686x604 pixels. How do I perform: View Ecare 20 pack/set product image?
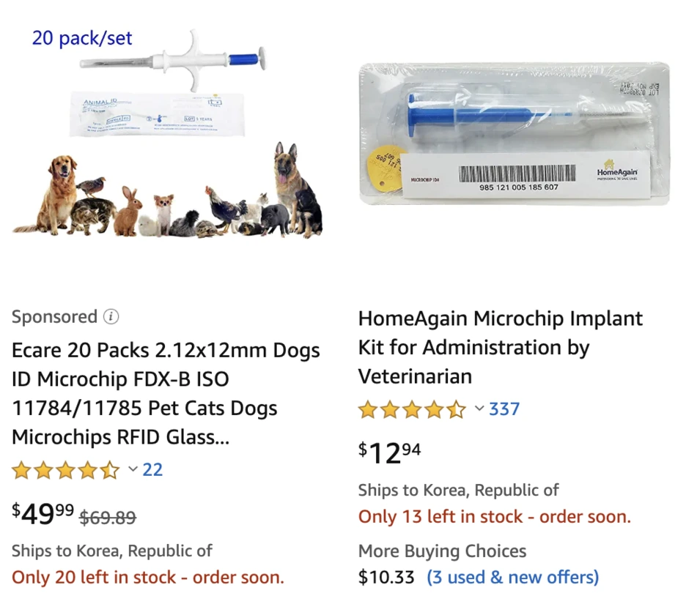(167, 135)
